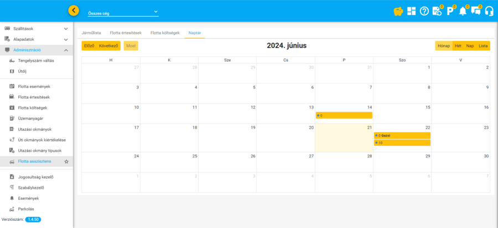Switch to Flotta költségek tab

coord(165,33)
